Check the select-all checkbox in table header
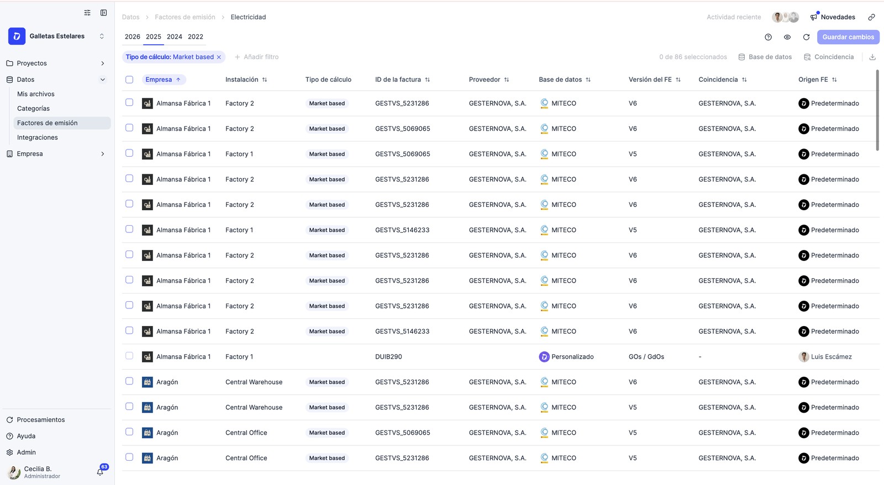 129,79
